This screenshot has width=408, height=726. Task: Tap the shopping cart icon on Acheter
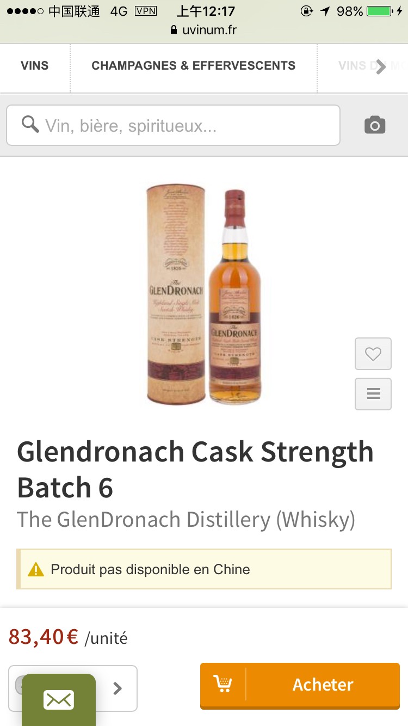(222, 684)
